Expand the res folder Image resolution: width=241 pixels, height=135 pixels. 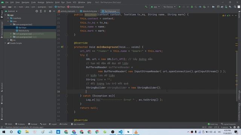(8, 40)
